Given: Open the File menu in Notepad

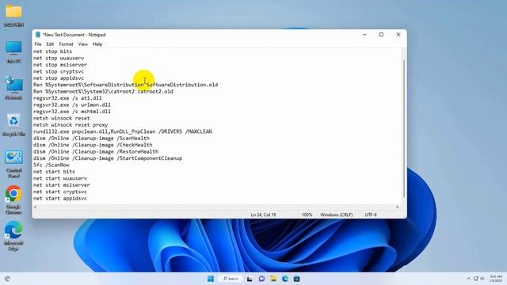Looking at the screenshot, I should coord(38,44).
